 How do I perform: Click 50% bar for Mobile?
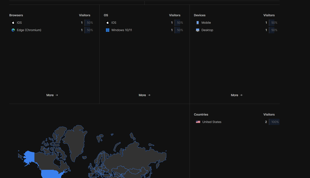click(274, 23)
